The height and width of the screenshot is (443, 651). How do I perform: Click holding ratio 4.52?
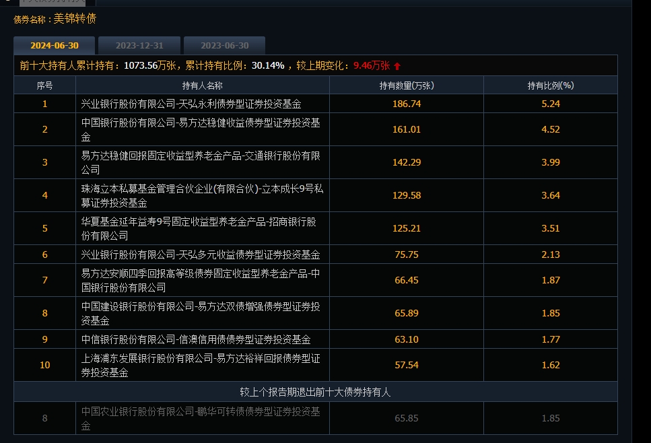(x=551, y=129)
